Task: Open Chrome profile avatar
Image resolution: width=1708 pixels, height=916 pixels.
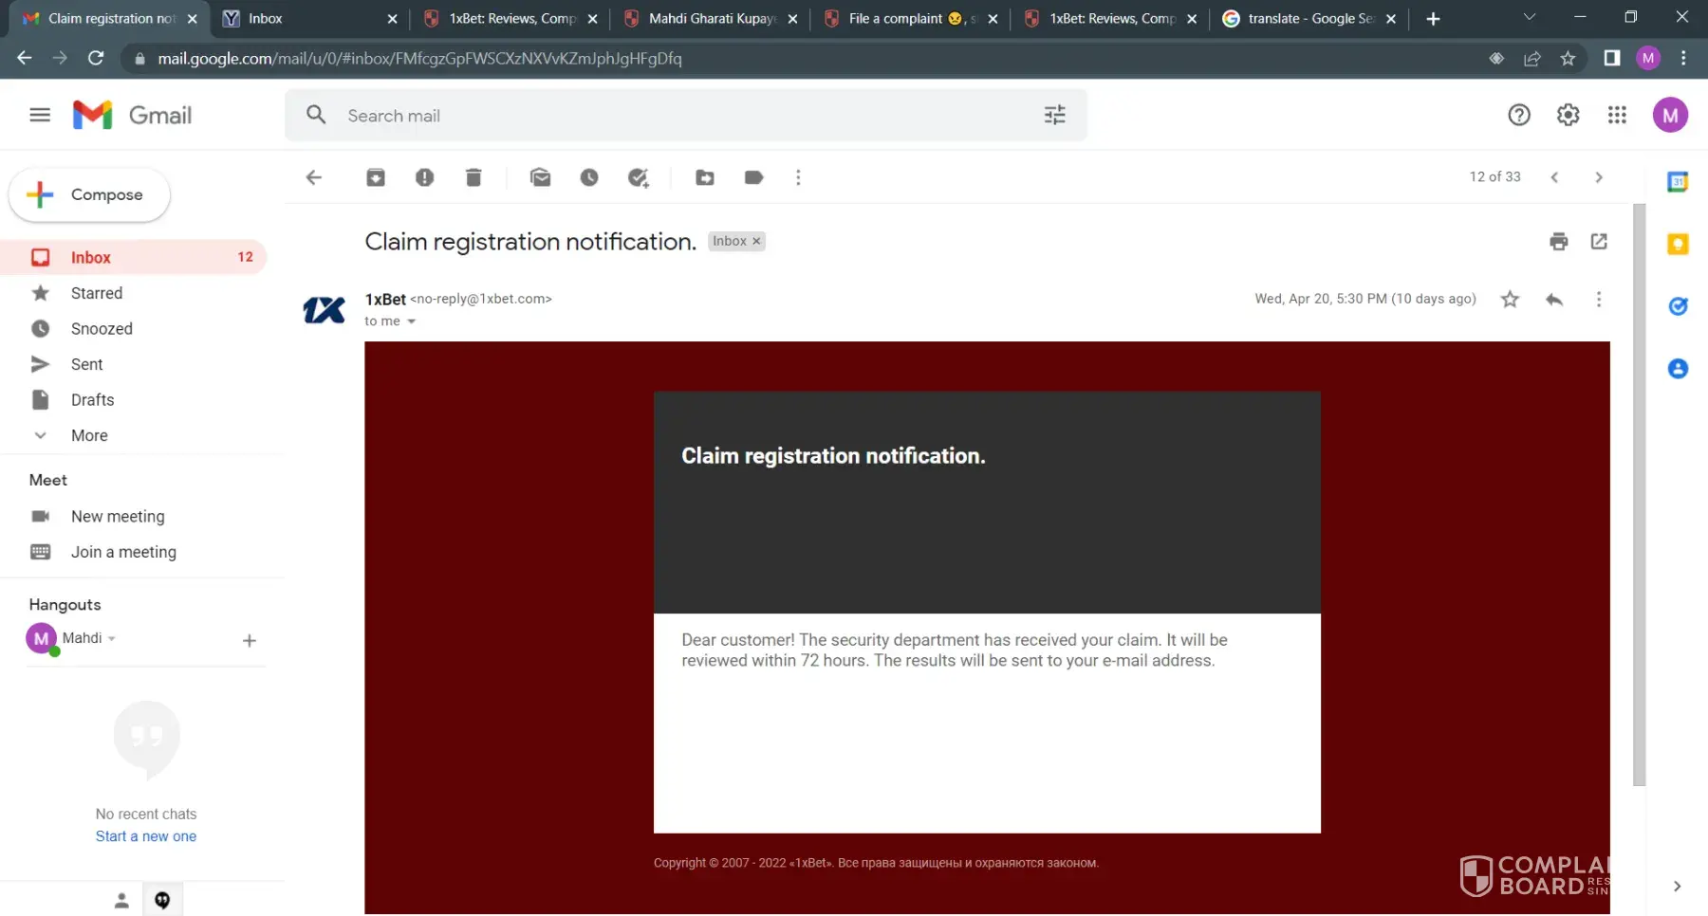Action: [x=1648, y=59]
